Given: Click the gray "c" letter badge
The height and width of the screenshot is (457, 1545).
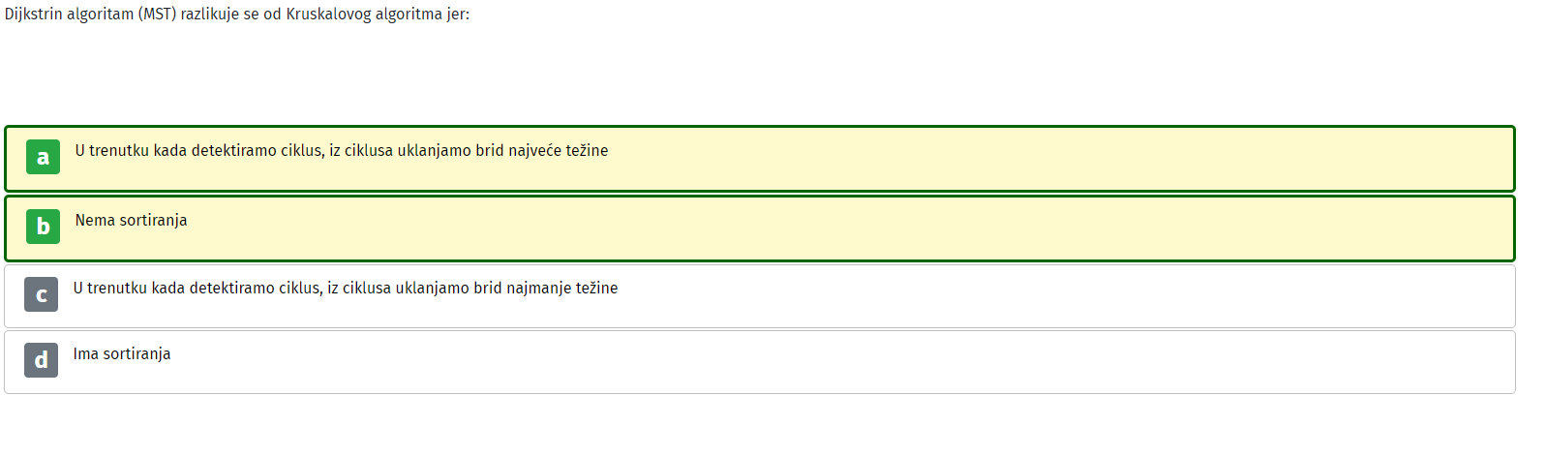Looking at the screenshot, I should (41, 294).
